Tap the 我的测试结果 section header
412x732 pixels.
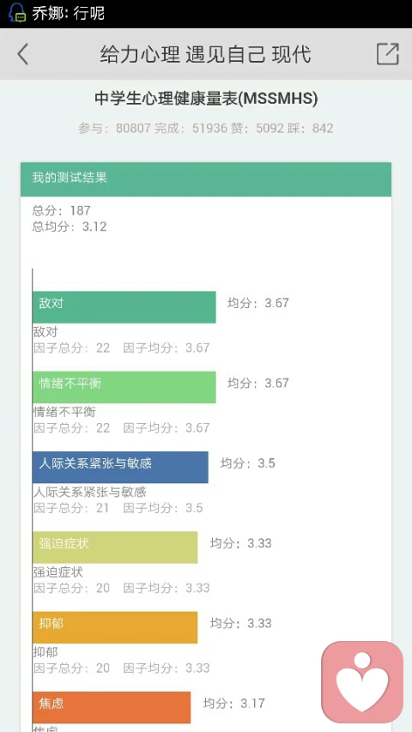206,179
